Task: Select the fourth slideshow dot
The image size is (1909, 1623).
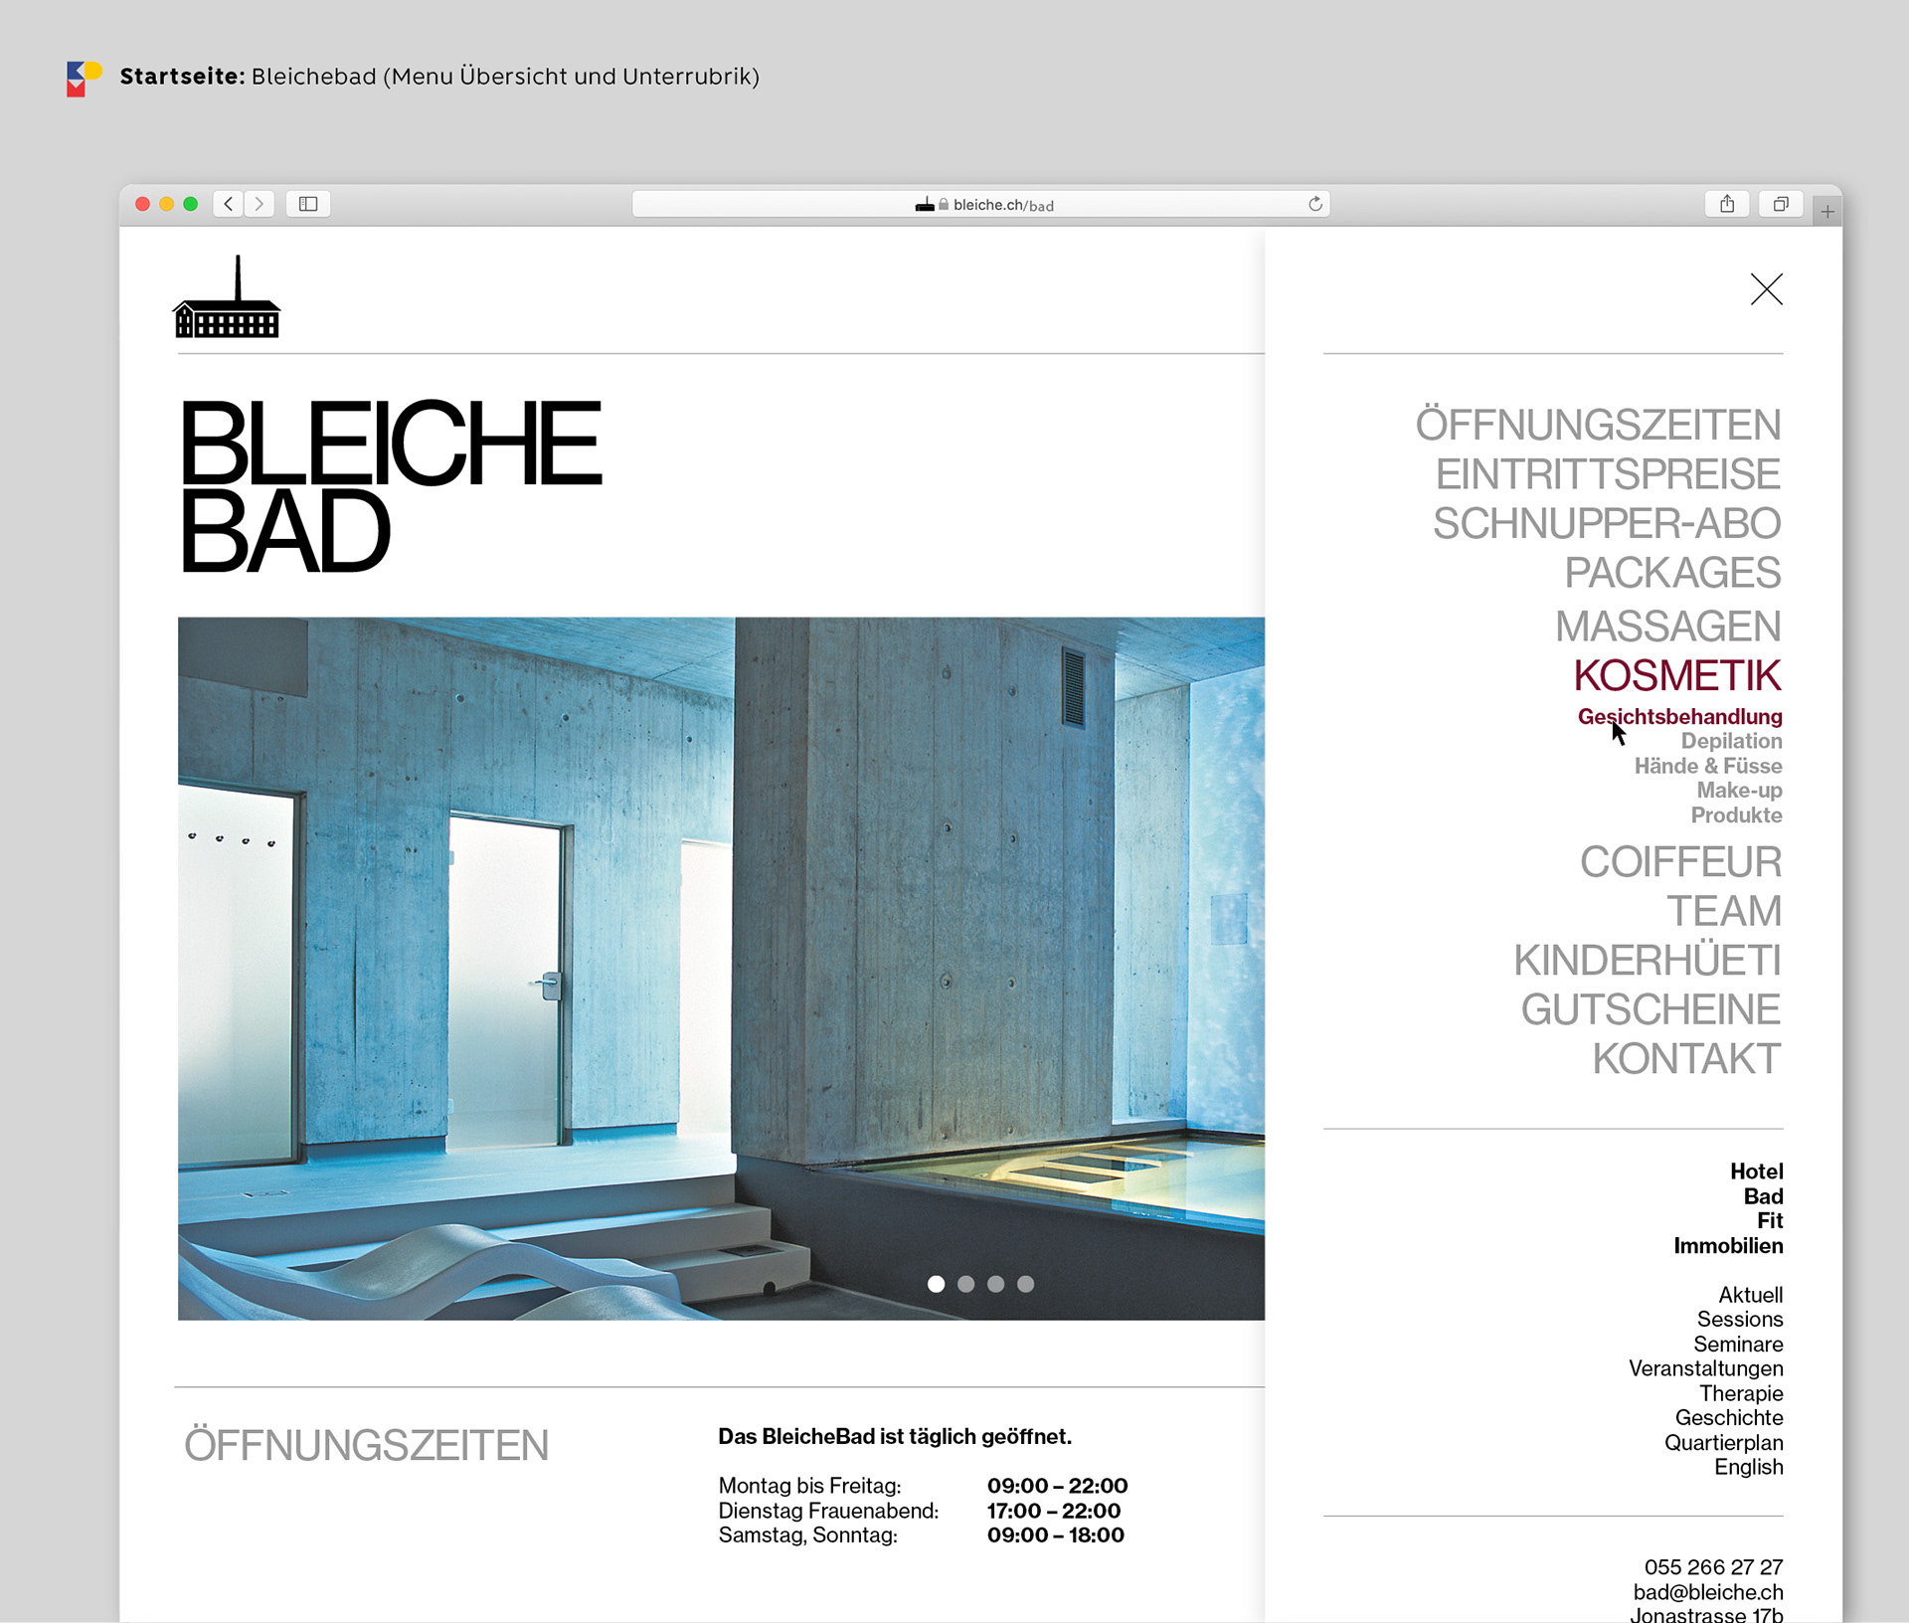Action: (x=1025, y=1284)
